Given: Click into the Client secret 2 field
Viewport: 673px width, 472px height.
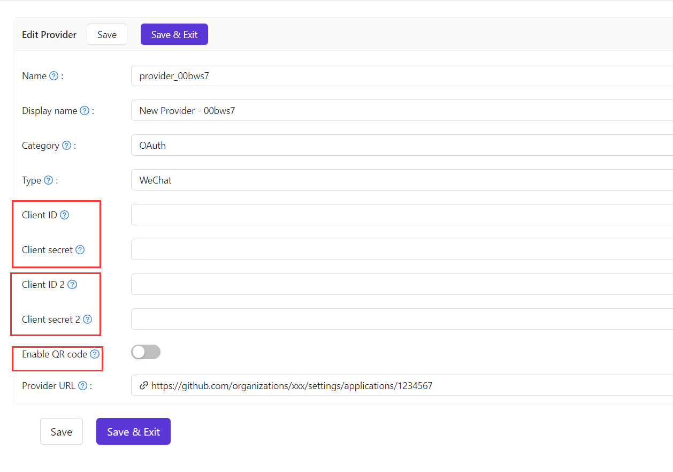Looking at the screenshot, I should click(401, 319).
